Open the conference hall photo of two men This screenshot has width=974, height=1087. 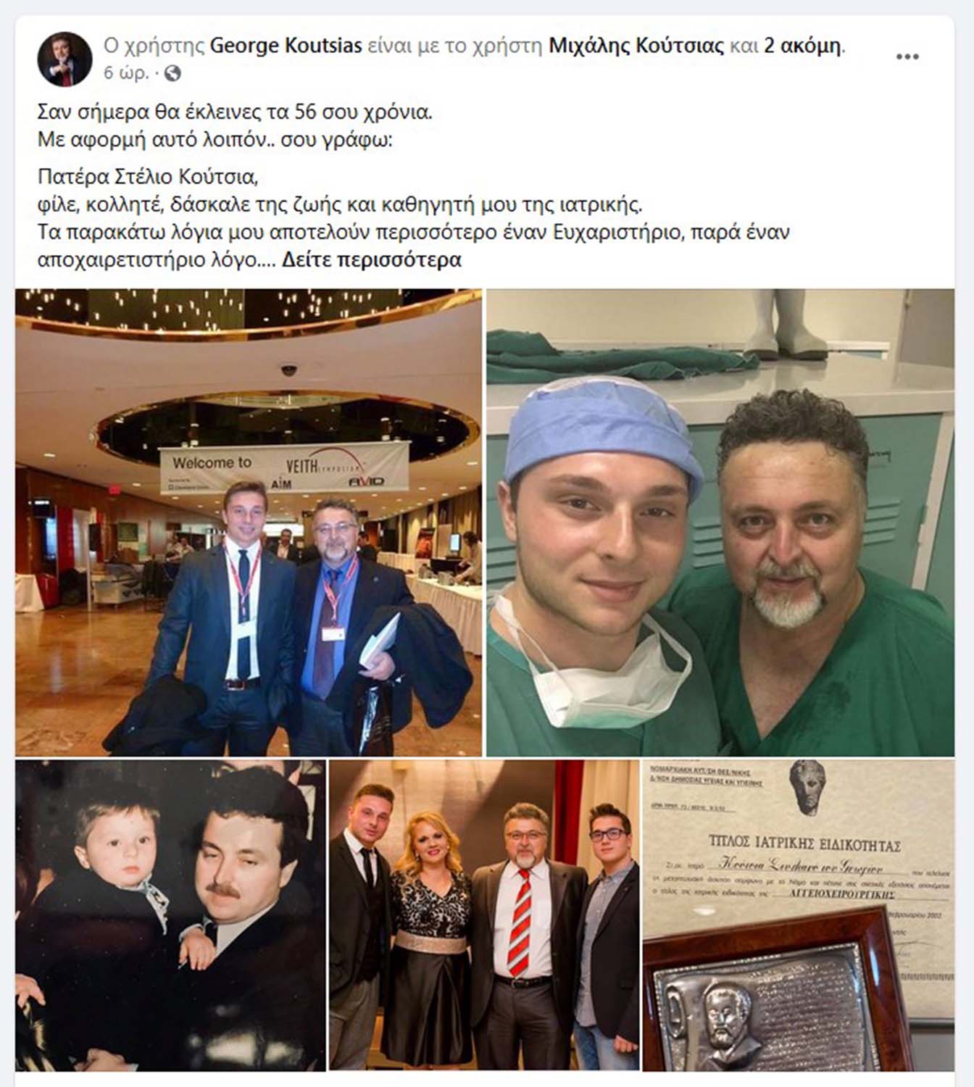[x=249, y=522]
